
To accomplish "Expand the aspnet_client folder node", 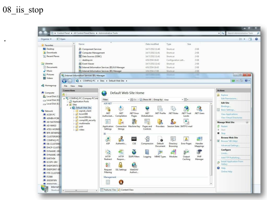I will tap(74, 111).
